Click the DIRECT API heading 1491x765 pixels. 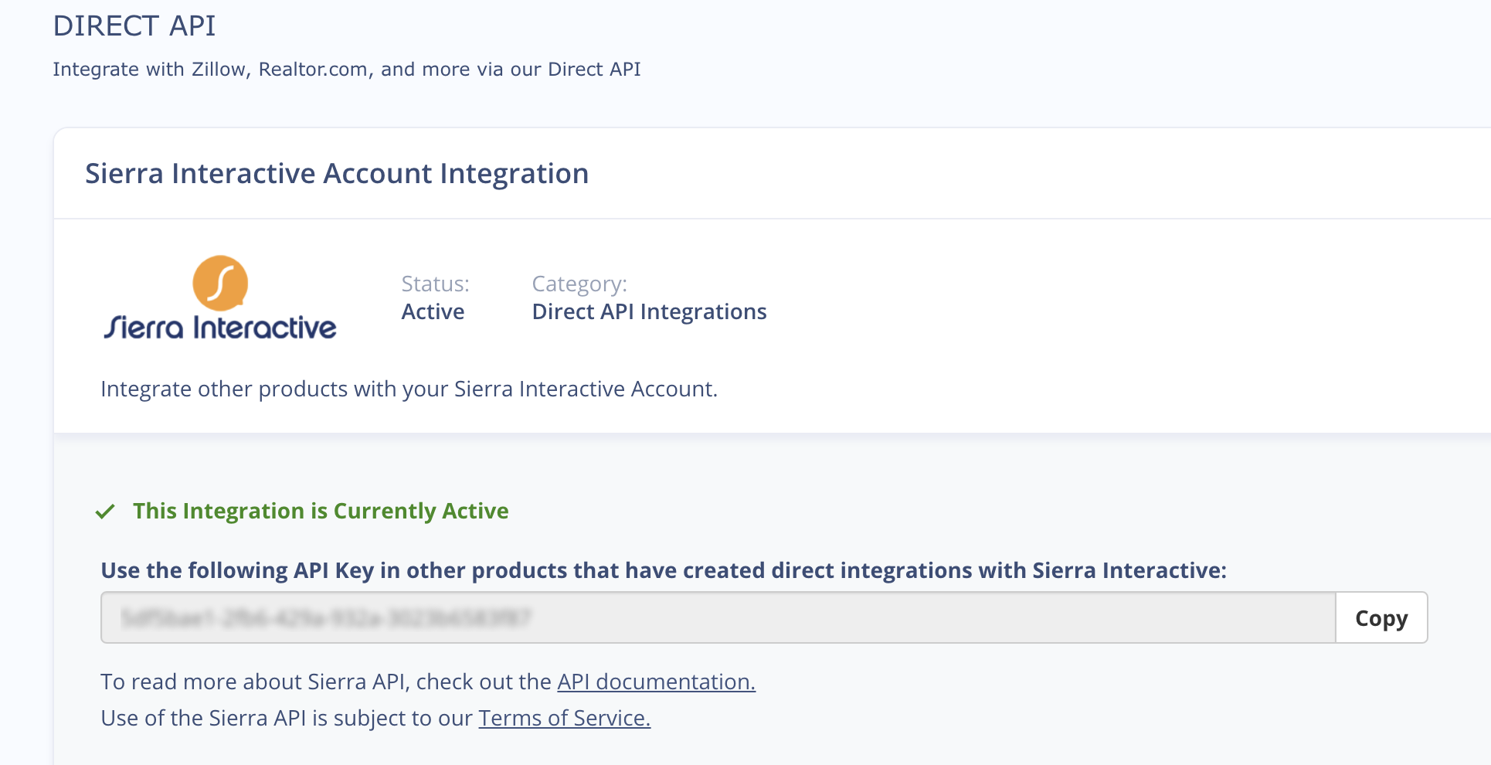[134, 25]
